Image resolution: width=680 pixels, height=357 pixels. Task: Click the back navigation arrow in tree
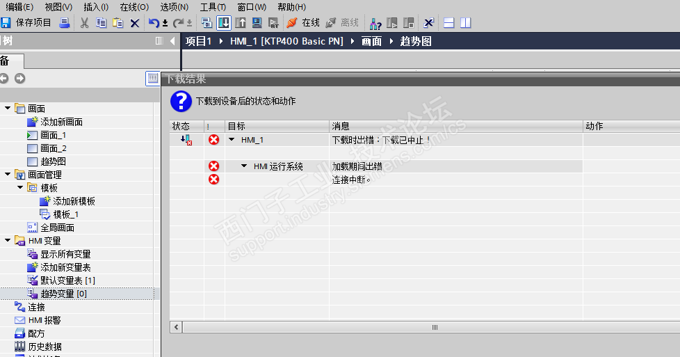point(4,78)
